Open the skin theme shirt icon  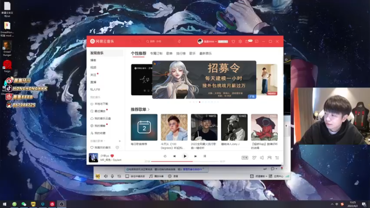pos(233,42)
